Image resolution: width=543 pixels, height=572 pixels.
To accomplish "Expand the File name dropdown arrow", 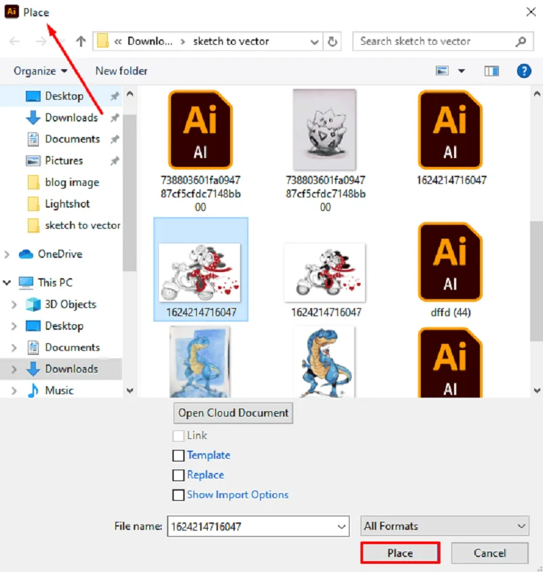I will pyautogui.click(x=341, y=527).
